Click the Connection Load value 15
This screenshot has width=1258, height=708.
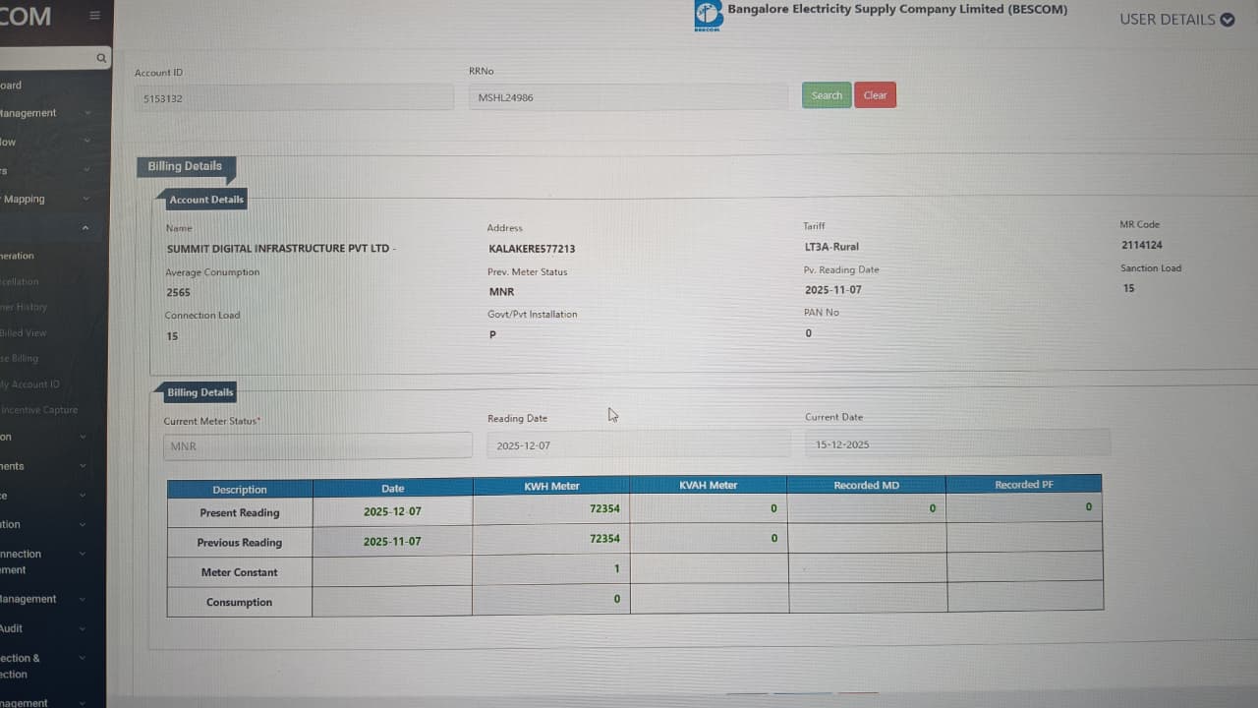(172, 336)
